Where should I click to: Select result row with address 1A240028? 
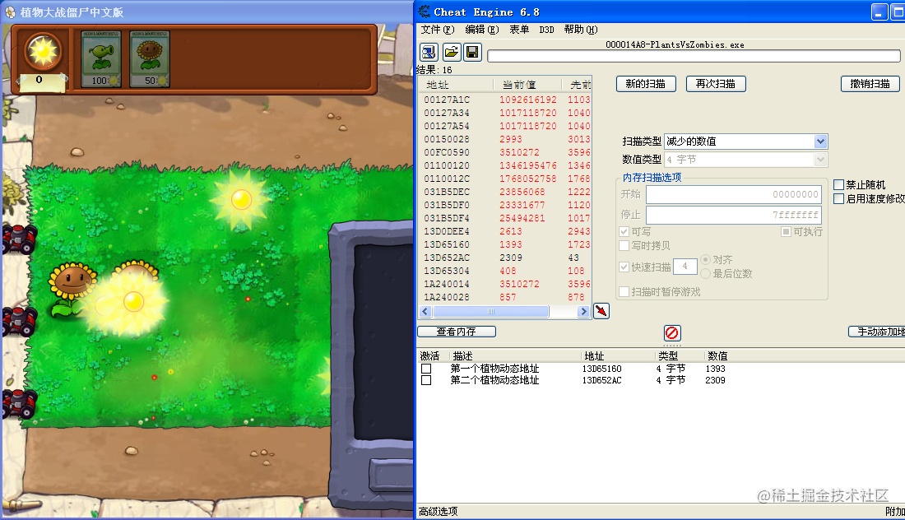[x=505, y=297]
